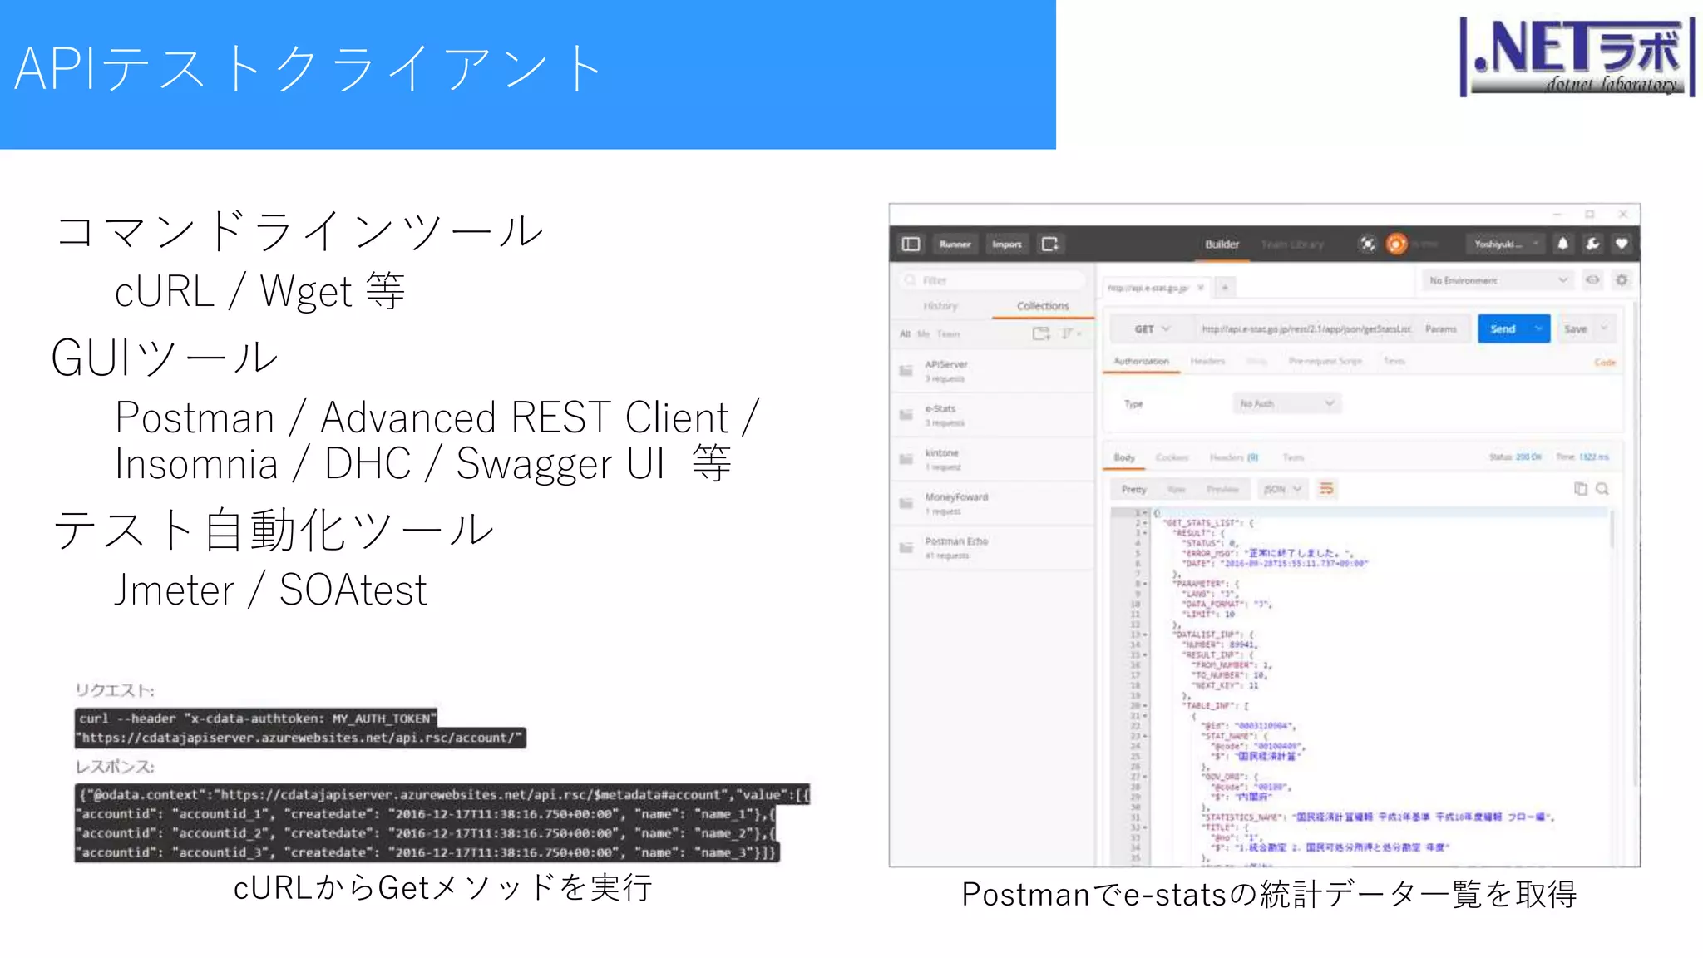Open the e-Stats collection

pyautogui.click(x=992, y=415)
